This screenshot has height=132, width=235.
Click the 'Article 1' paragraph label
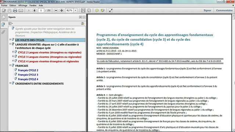(101, 69)
